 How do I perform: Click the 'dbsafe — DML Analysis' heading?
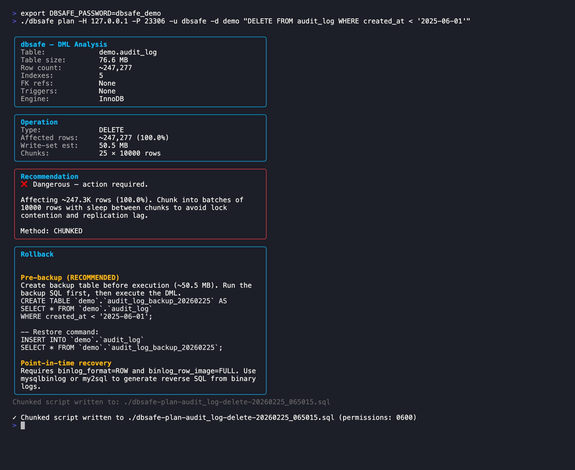click(x=64, y=44)
